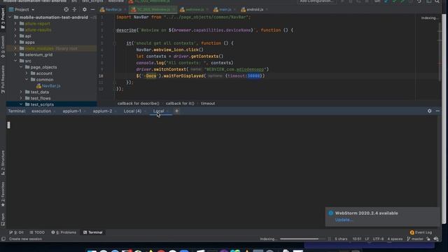The width and height of the screenshot is (448, 252).
Task: Click the master git branch widget
Action: tap(415, 239)
